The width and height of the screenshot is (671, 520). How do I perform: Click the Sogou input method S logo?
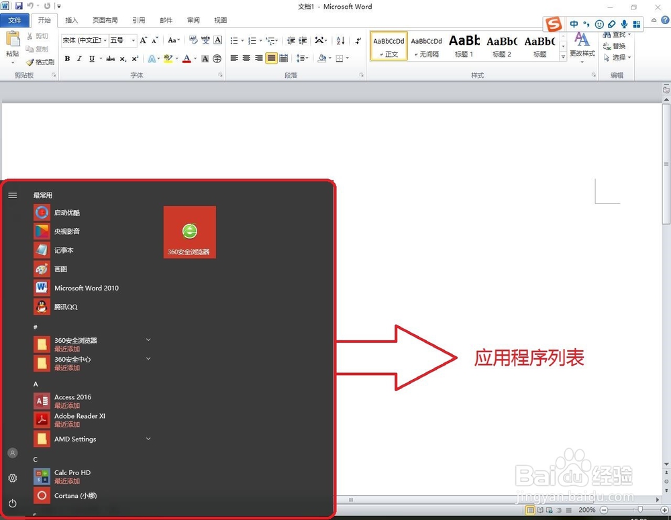pos(554,24)
